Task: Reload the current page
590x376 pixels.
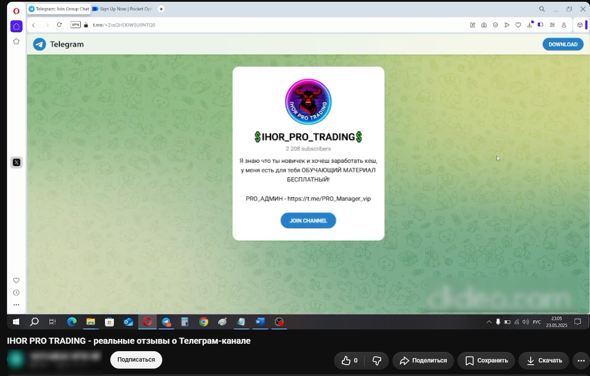Action: coord(59,25)
